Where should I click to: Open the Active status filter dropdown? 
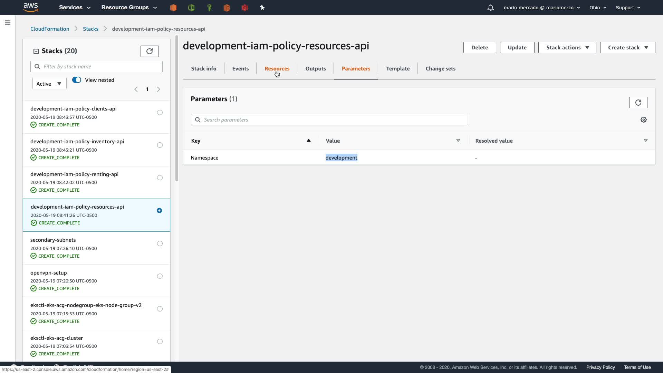49,84
